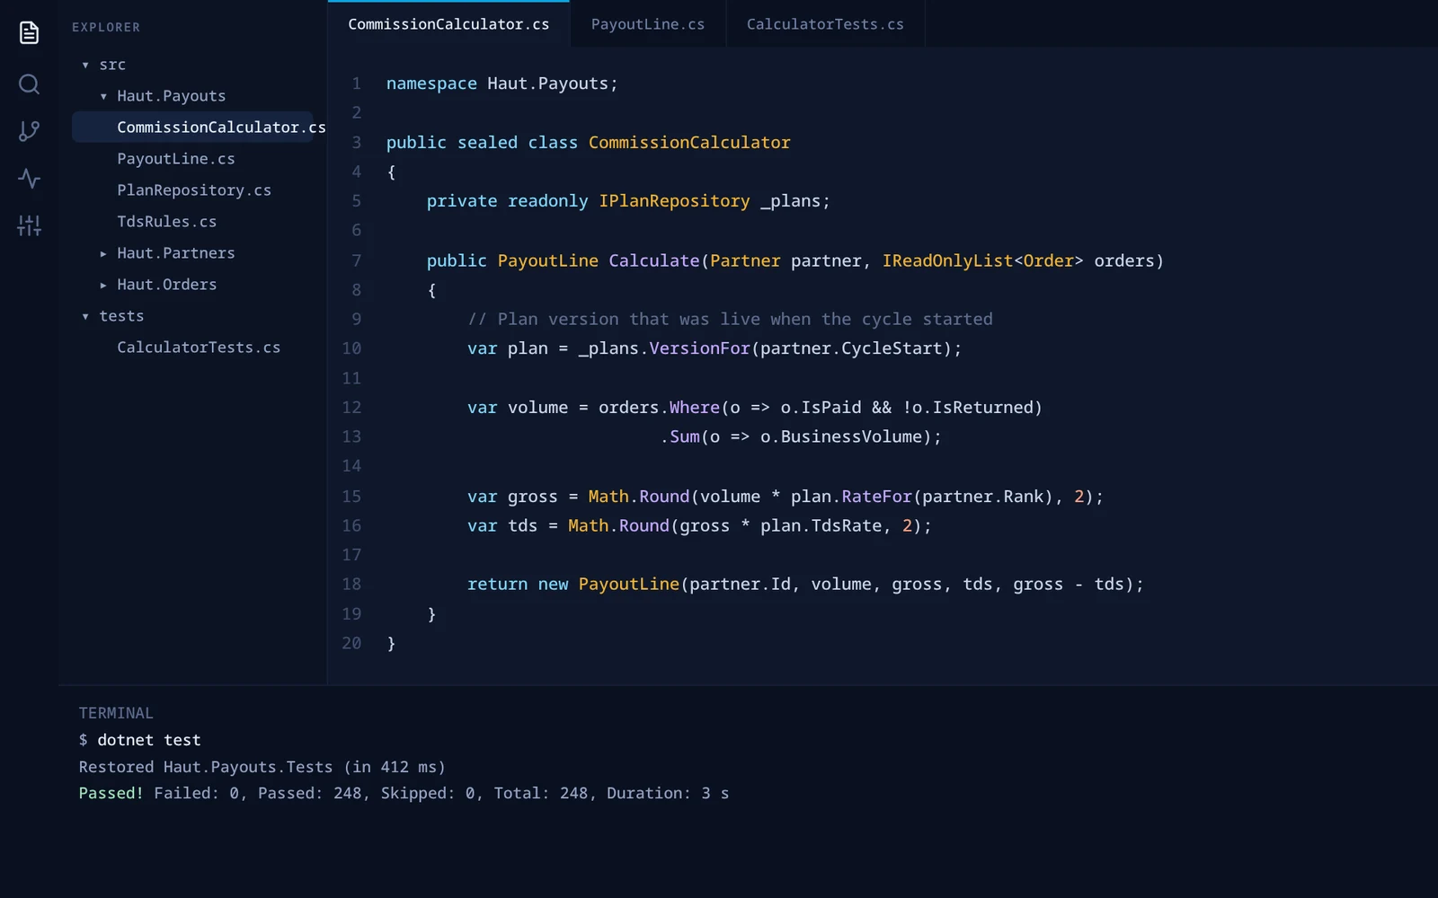Click line number 7 in the gutter
This screenshot has height=898, width=1438.
pyautogui.click(x=357, y=260)
